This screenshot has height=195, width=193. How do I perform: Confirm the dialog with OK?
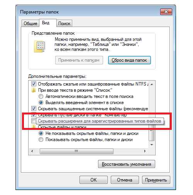[x=93, y=180]
